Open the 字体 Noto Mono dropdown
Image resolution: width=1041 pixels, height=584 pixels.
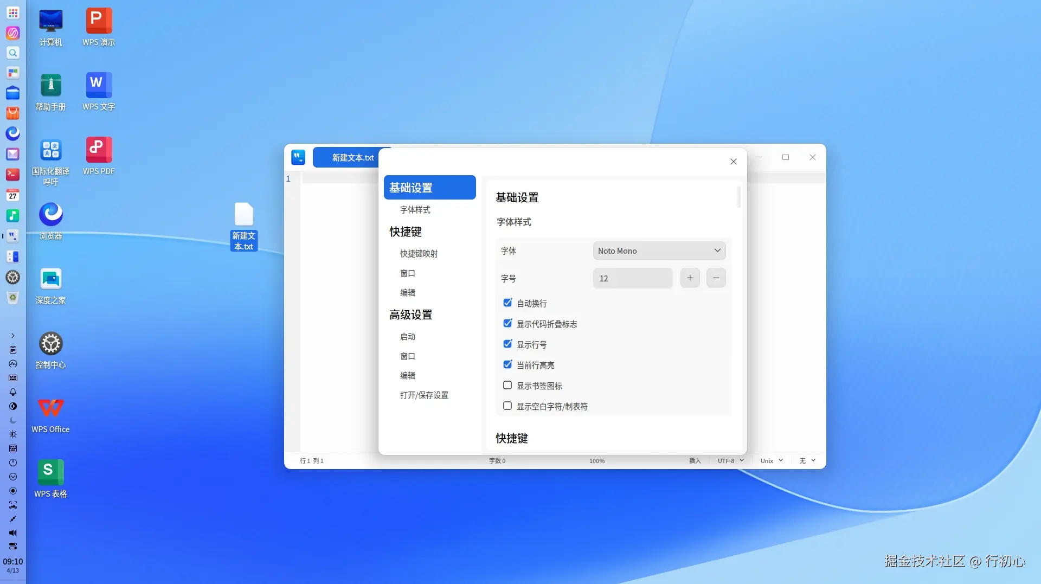pos(659,251)
